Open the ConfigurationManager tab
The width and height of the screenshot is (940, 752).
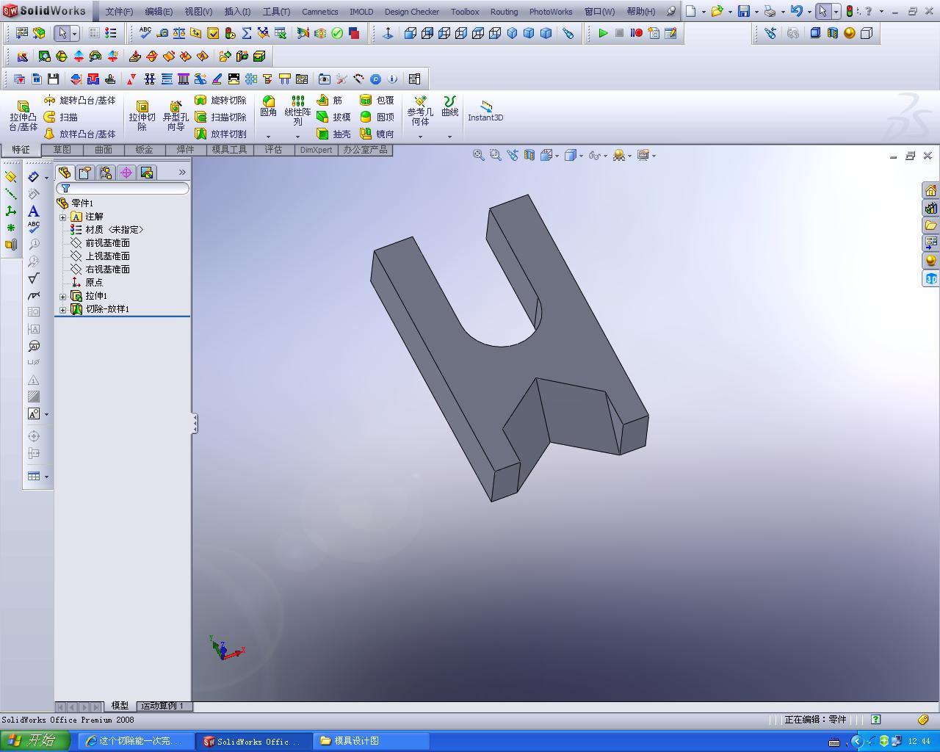click(x=106, y=173)
